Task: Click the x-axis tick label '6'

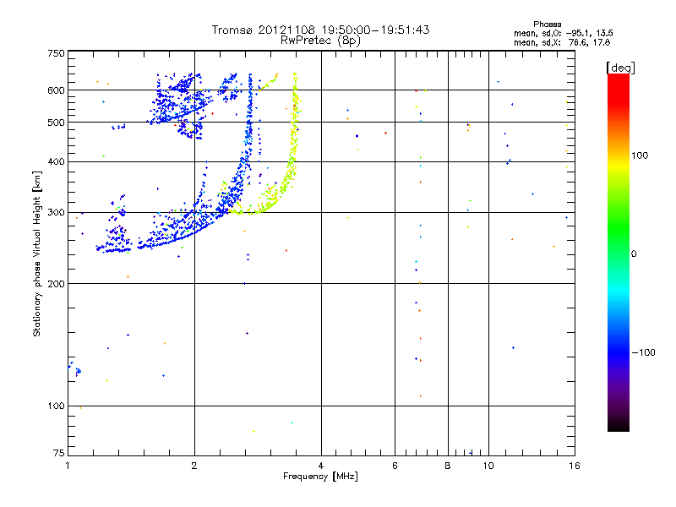Action: click(x=395, y=466)
